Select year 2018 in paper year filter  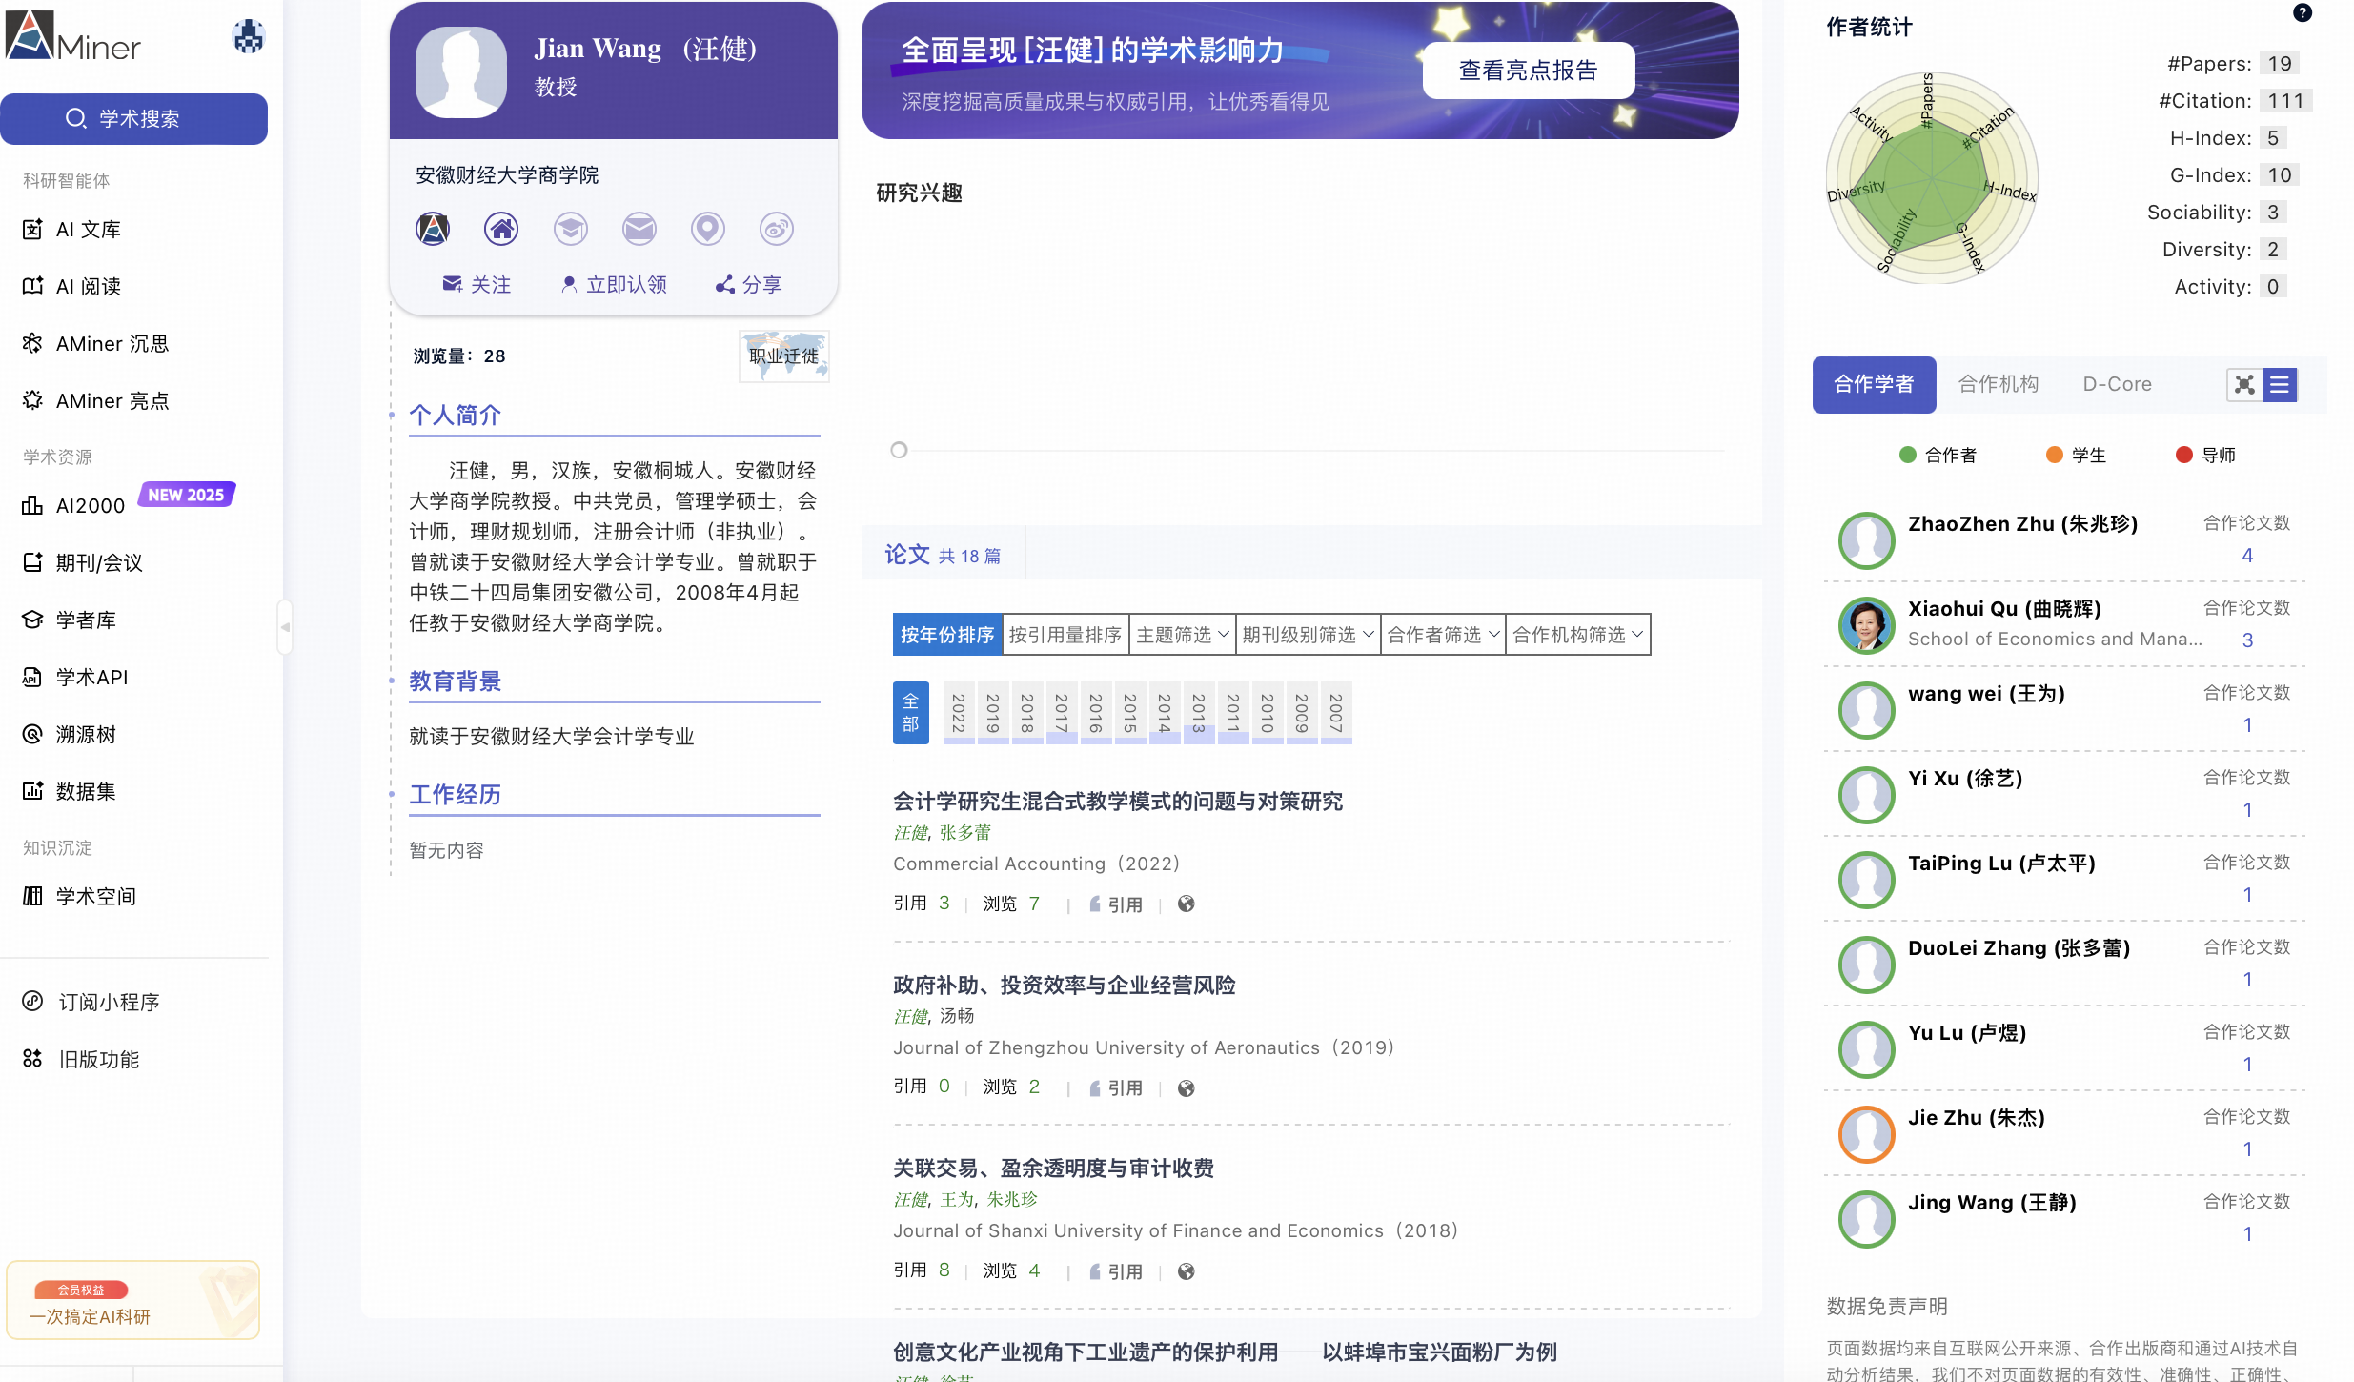(1026, 713)
